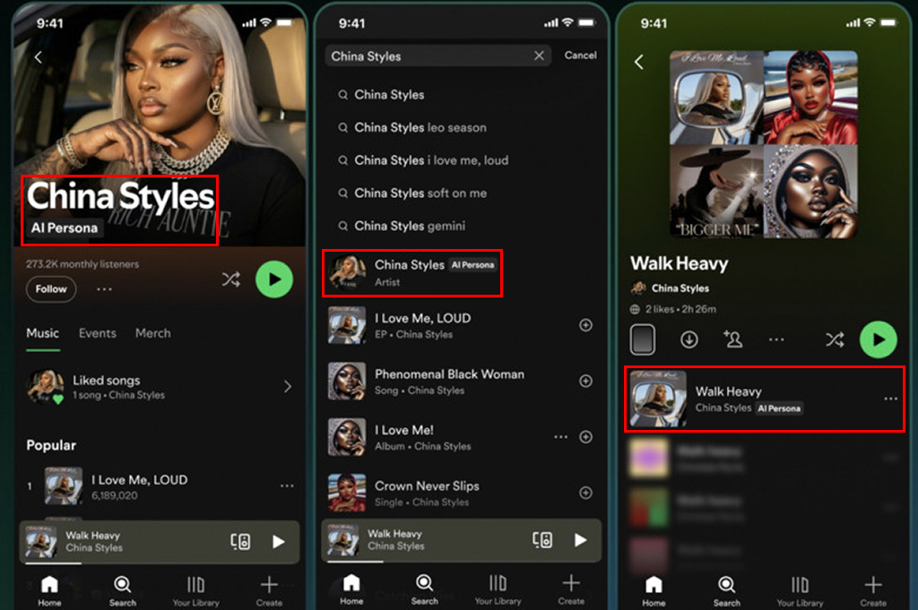This screenshot has height=610, width=918.
Task: Tap Search in artist page bottom bar
Action: click(122, 590)
